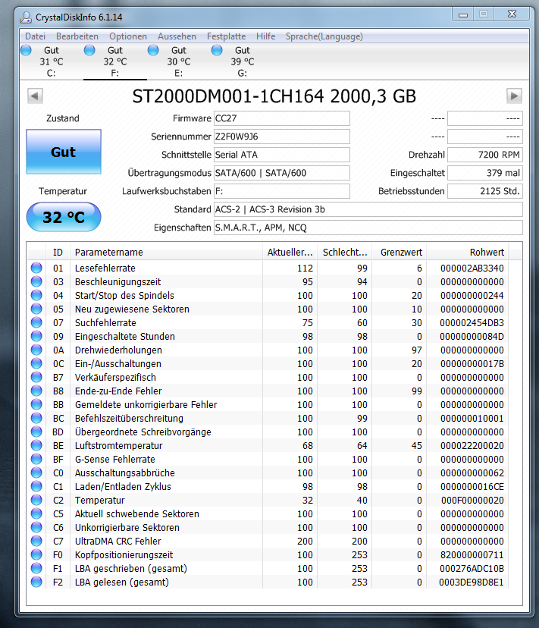Select the C: drive tab
Screen dimensions: 539x628
click(52, 61)
